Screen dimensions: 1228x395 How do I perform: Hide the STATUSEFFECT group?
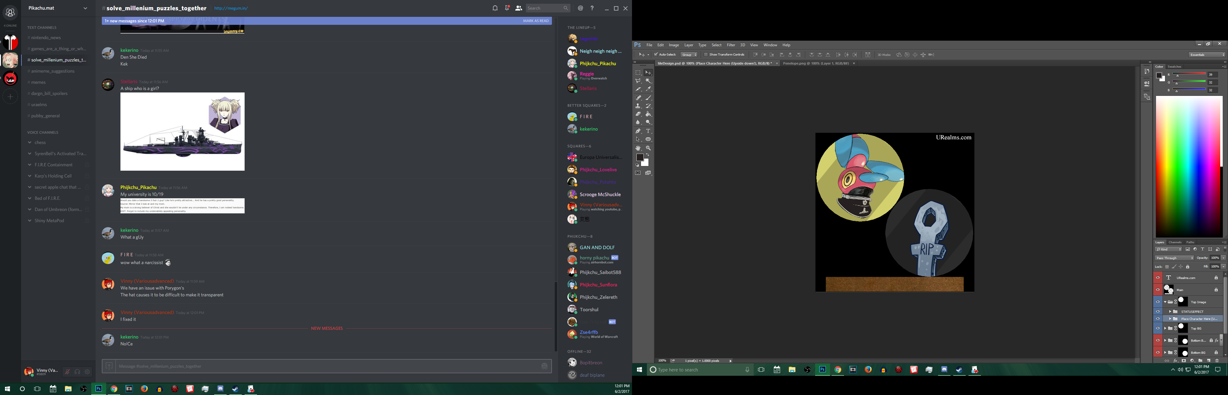(x=1158, y=312)
